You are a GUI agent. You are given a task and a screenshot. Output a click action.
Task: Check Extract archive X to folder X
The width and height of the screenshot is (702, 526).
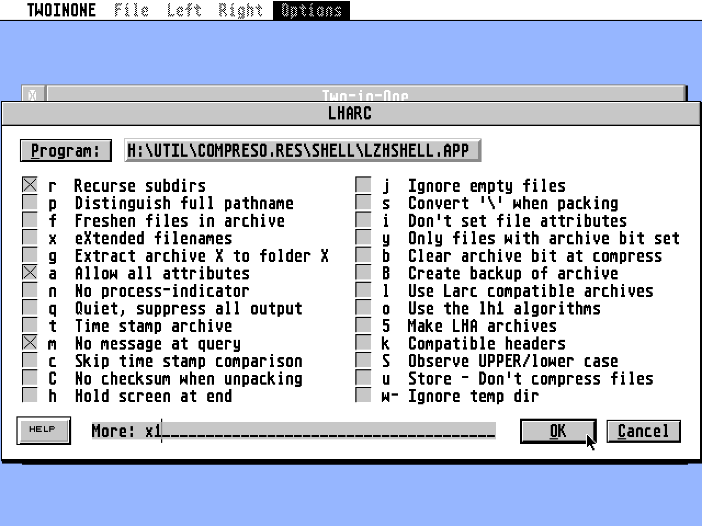point(30,255)
